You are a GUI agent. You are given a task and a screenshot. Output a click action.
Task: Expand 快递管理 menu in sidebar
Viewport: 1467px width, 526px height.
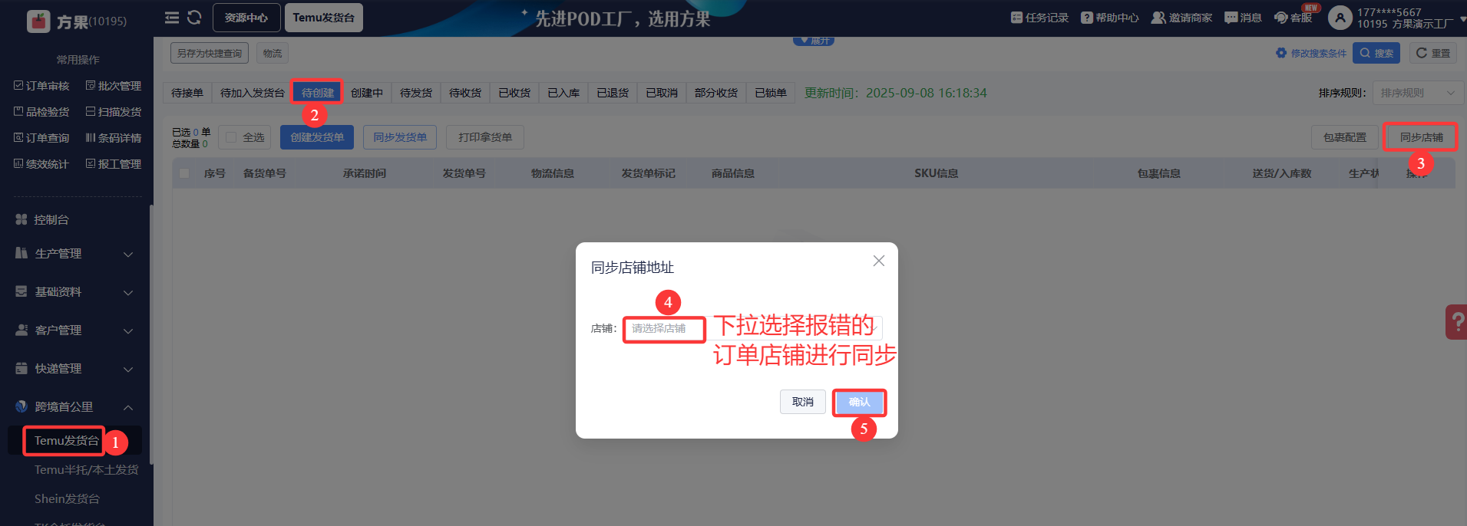(74, 369)
